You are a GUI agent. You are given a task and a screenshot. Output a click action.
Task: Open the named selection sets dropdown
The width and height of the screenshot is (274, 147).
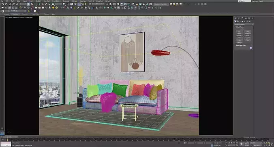pos(98,4)
